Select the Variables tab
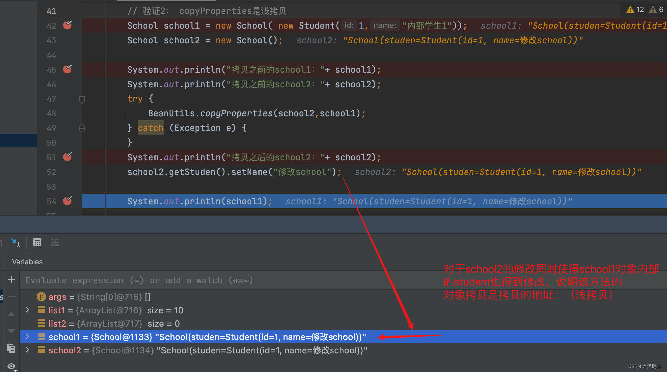Viewport: 667px width, 372px height. pos(27,262)
